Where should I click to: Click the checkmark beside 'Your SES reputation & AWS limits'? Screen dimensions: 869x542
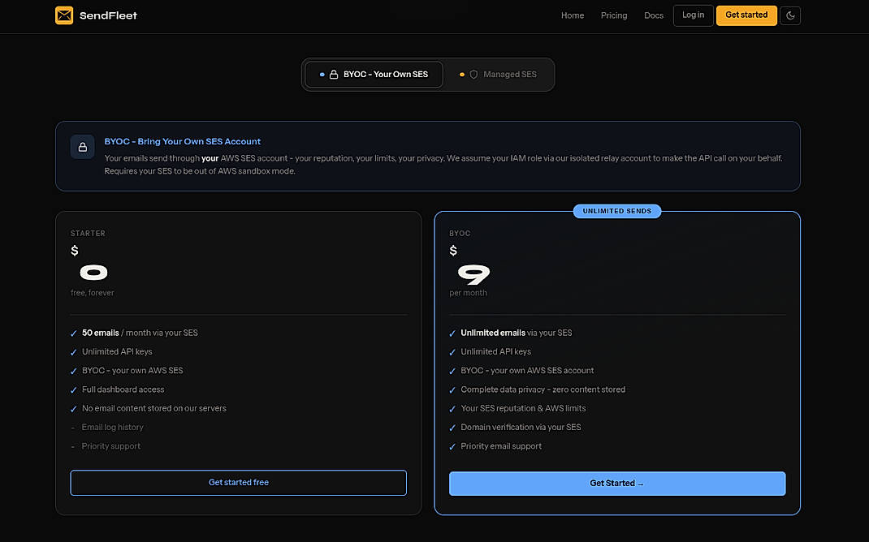[x=452, y=409]
